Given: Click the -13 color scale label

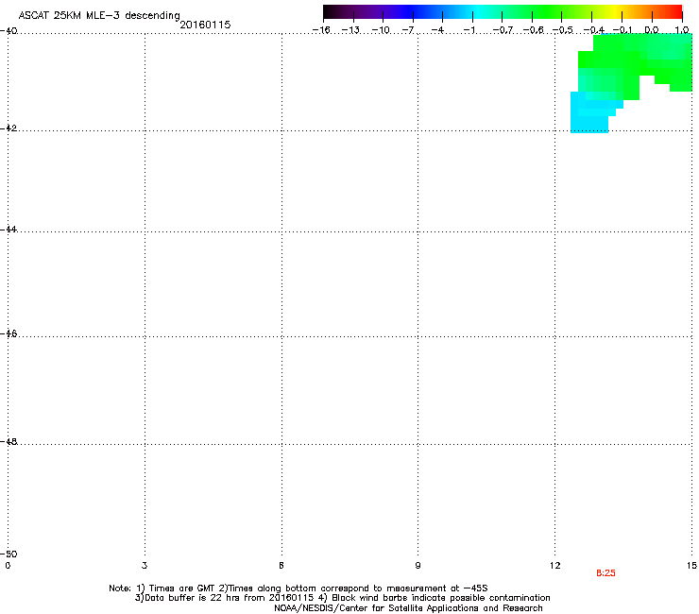Looking at the screenshot, I should (350, 30).
